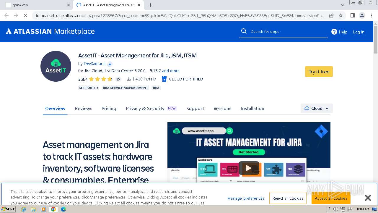The width and height of the screenshot is (378, 213).
Task: Open Microsoft Edge from taskbar
Action: [63, 209]
